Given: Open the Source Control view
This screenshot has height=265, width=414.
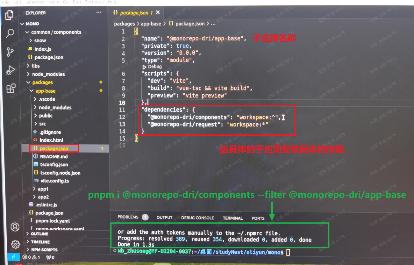Looking at the screenshot, I should [10, 51].
